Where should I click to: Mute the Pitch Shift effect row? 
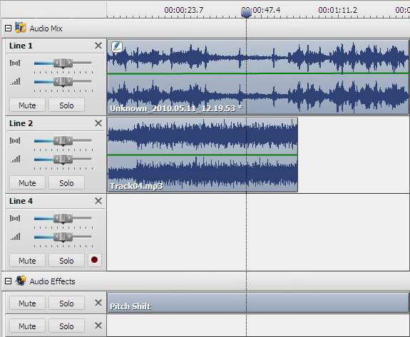pyautogui.click(x=28, y=303)
